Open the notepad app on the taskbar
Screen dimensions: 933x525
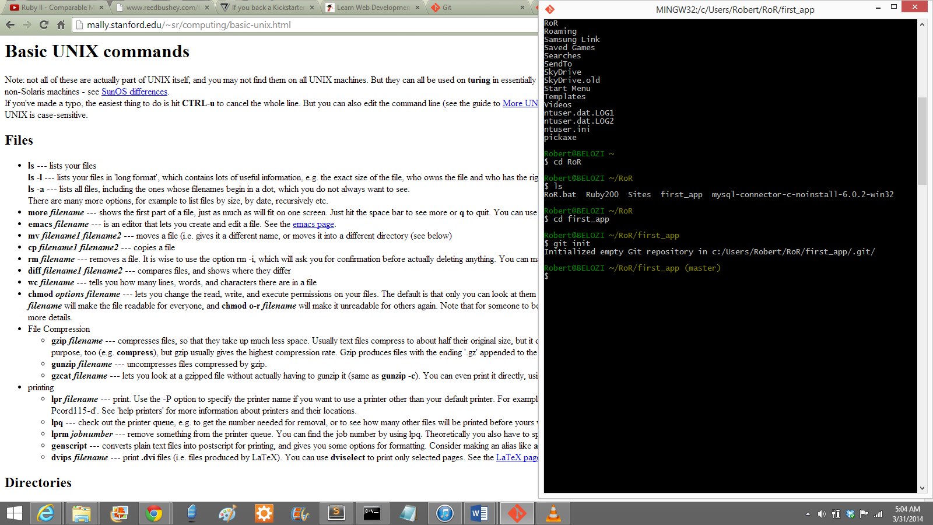click(408, 513)
